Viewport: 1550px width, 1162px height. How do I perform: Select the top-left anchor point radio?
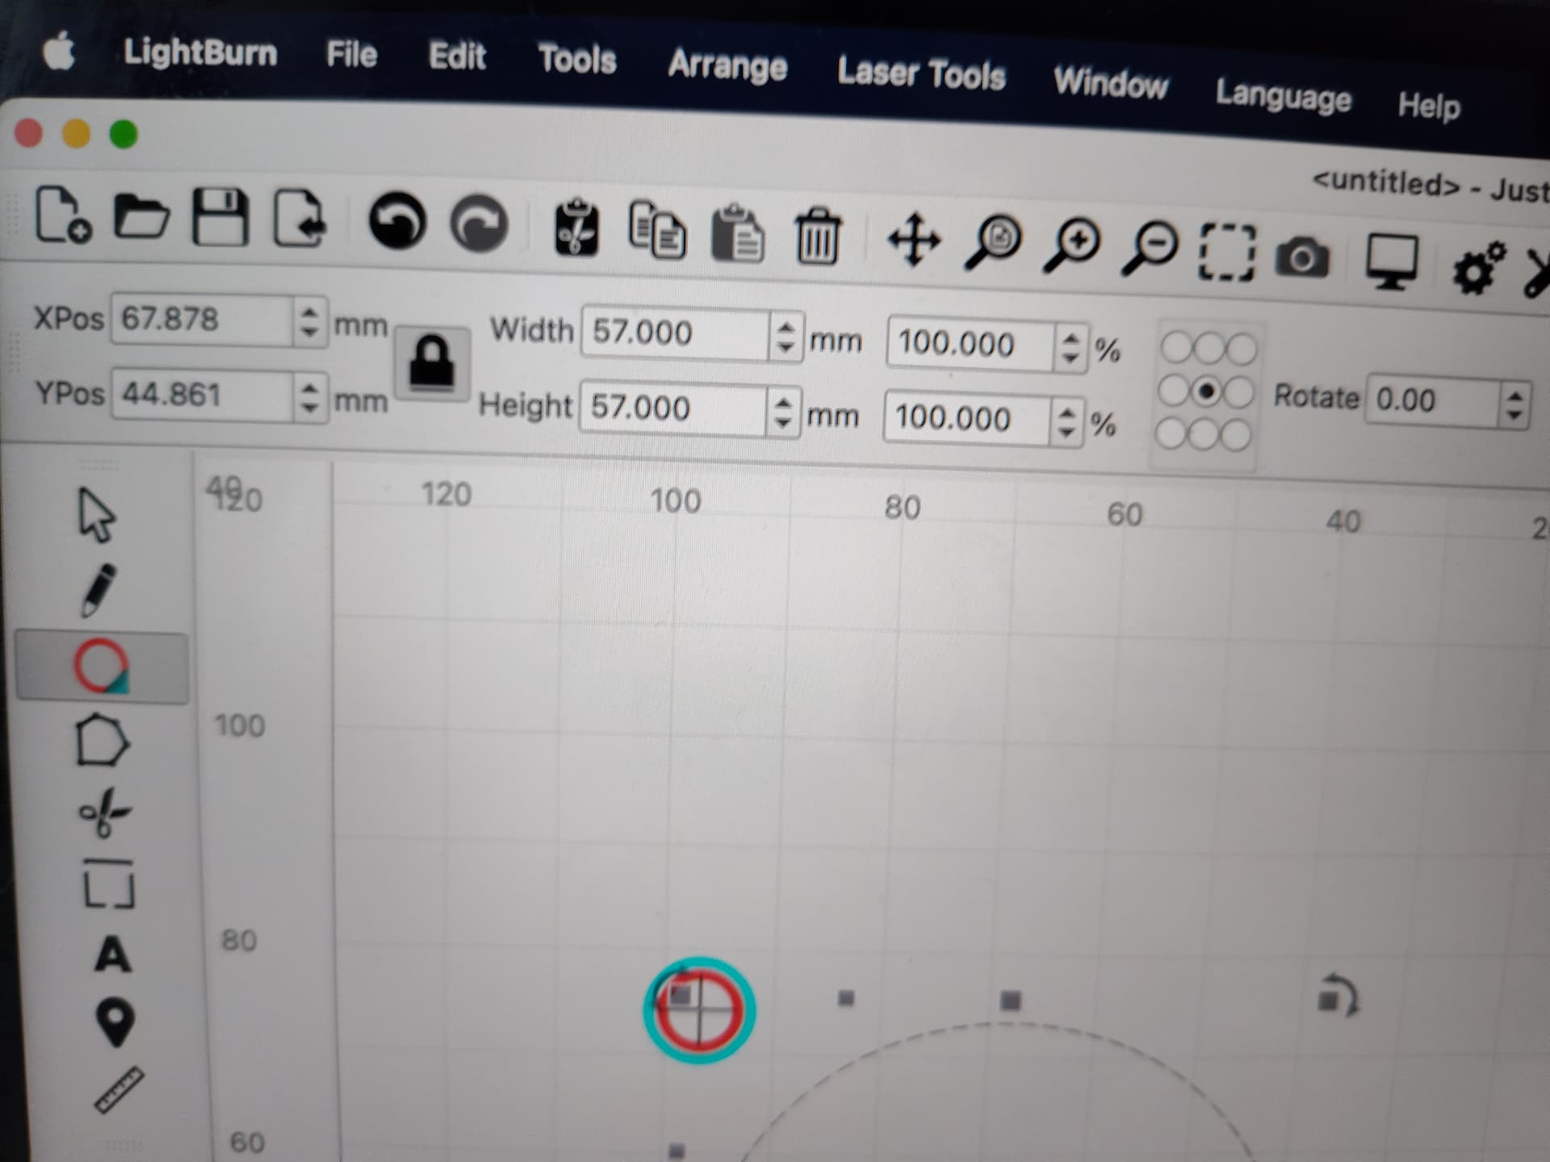coord(1175,348)
